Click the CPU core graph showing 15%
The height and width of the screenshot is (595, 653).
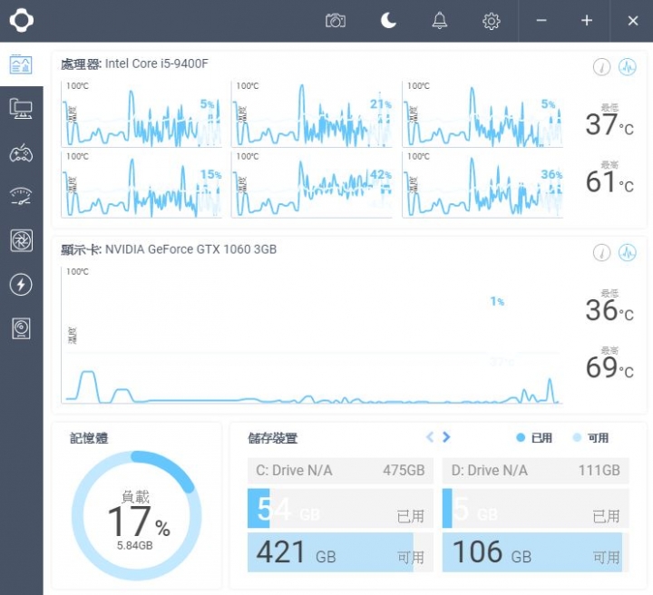[x=141, y=184]
